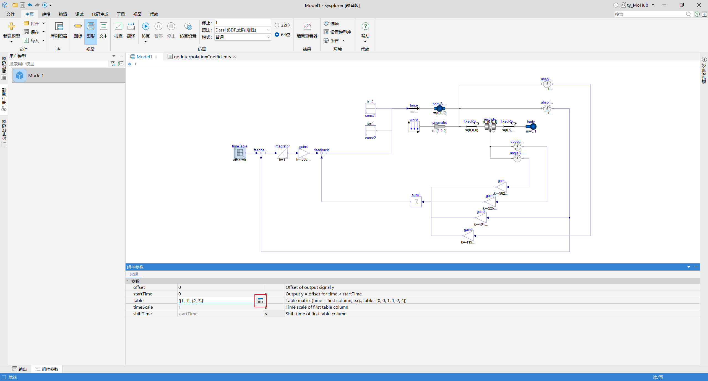The height and width of the screenshot is (381, 708).
Task: Click the shiftTime parameter value field
Action: coord(220,314)
